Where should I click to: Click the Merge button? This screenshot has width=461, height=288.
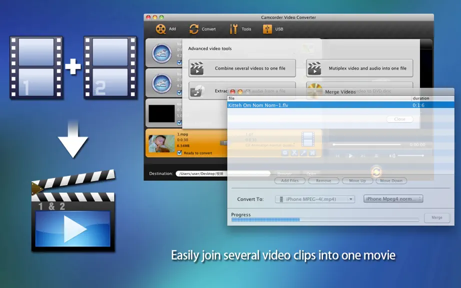pyautogui.click(x=437, y=218)
